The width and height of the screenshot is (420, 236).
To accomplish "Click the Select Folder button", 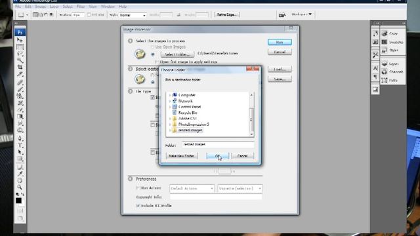I will [177, 54].
